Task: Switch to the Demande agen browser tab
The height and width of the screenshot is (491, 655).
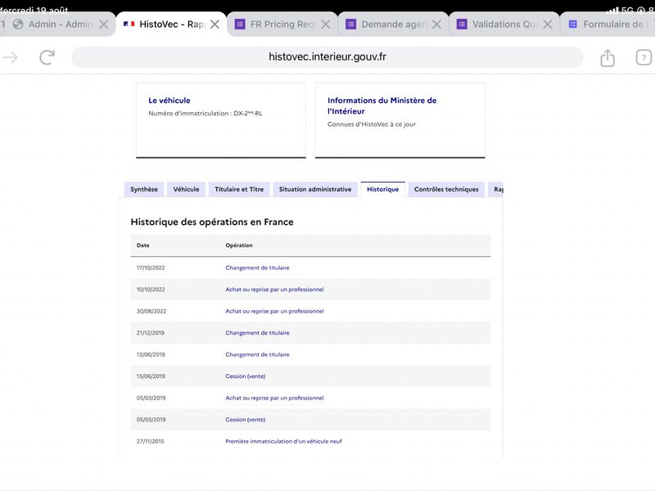Action: click(393, 25)
